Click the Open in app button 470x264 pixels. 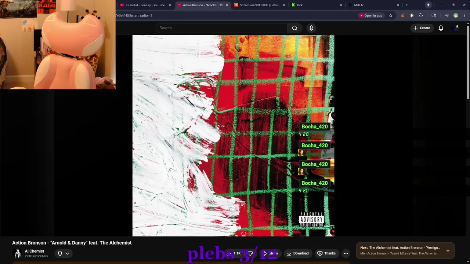point(371,15)
